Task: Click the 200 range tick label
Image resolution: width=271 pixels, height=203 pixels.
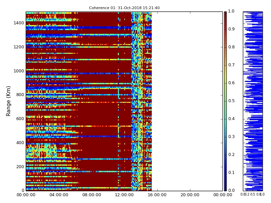Action: 20,167
